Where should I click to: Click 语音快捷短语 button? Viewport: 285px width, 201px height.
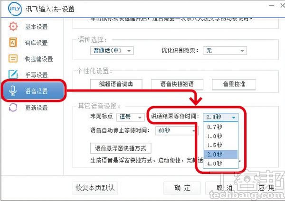(x=177, y=84)
